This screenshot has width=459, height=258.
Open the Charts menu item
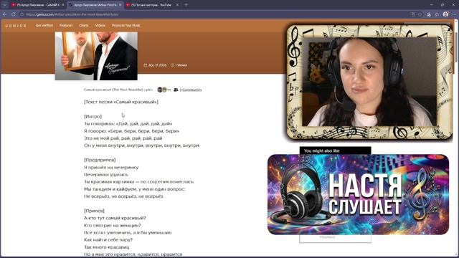84,26
